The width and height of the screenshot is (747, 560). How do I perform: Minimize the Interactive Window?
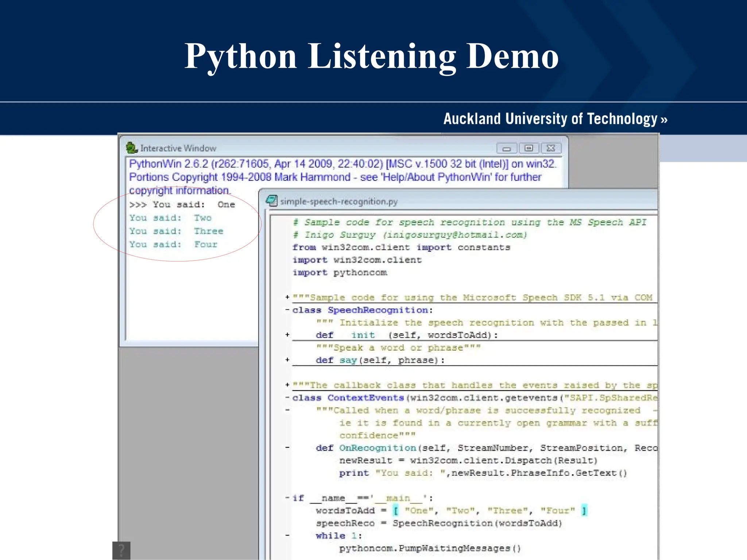click(507, 148)
